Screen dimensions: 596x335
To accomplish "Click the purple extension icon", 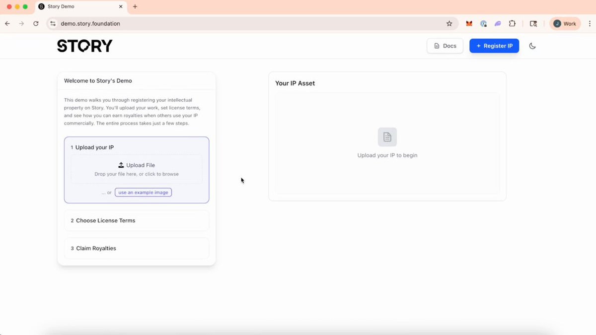I will pyautogui.click(x=498, y=23).
